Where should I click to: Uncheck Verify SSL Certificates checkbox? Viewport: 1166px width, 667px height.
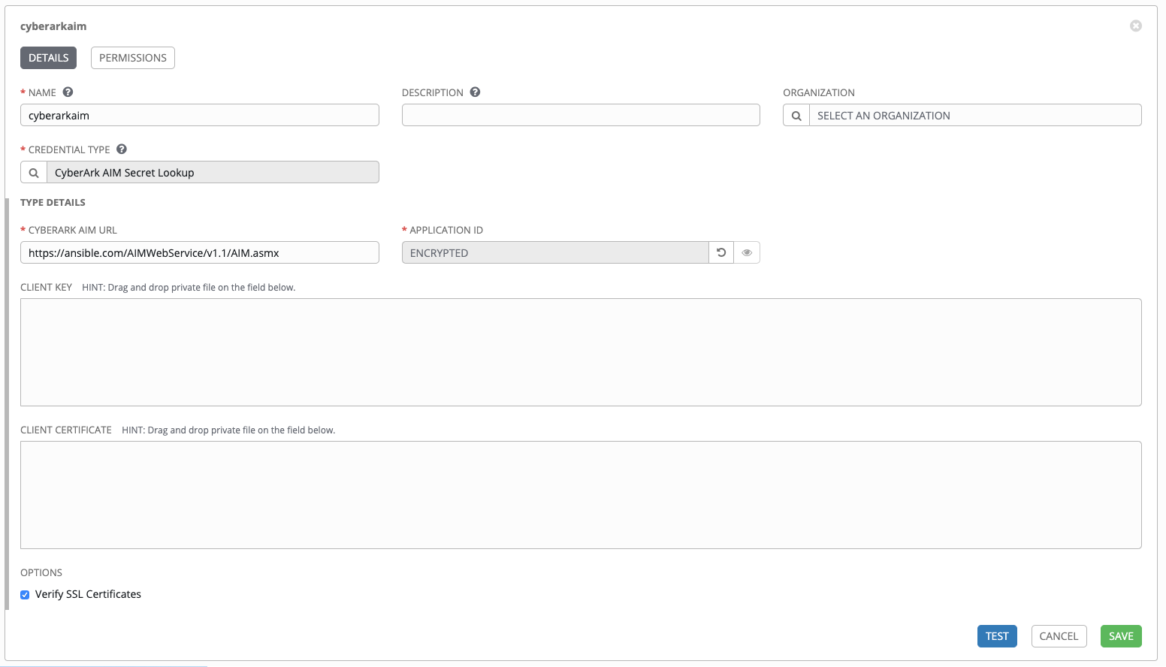point(25,595)
